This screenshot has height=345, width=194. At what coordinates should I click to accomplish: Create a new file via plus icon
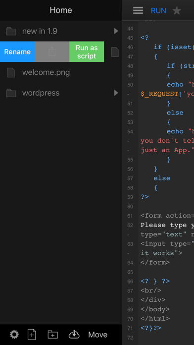tap(32, 335)
